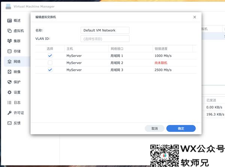Select the 映像 image icon

[x=10, y=72]
